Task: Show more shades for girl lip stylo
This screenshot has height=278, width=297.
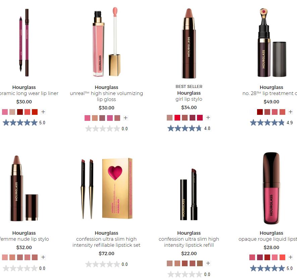Action: click(x=208, y=118)
